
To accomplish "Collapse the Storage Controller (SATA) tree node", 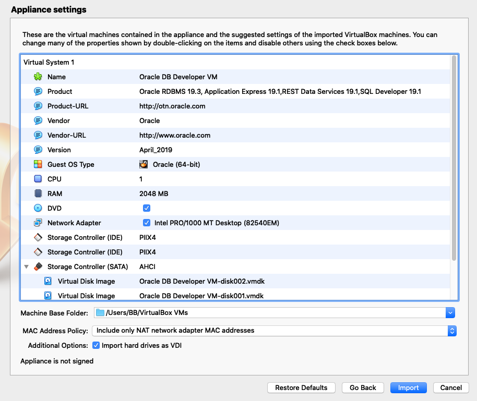I will (26, 266).
